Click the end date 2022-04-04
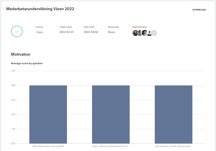The image size is (216, 151). click(91, 32)
